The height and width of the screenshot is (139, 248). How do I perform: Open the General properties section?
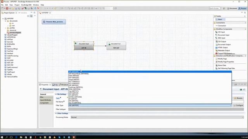[46, 94]
